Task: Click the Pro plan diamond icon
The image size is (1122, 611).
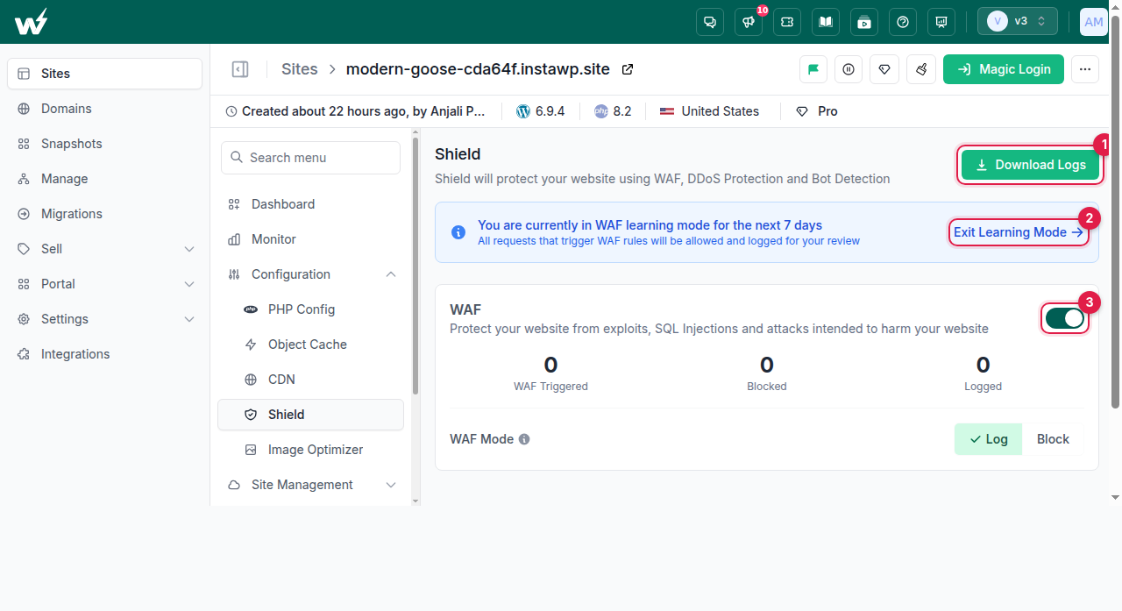Action: point(802,111)
